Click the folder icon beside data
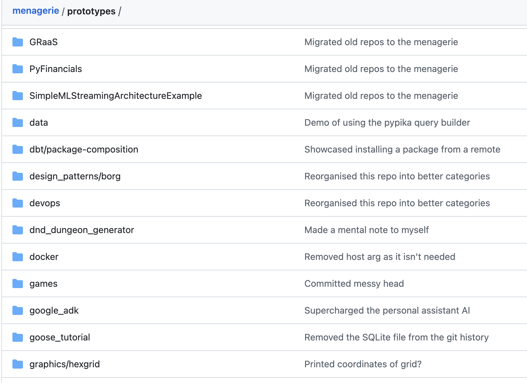527x383 pixels. [x=18, y=123]
